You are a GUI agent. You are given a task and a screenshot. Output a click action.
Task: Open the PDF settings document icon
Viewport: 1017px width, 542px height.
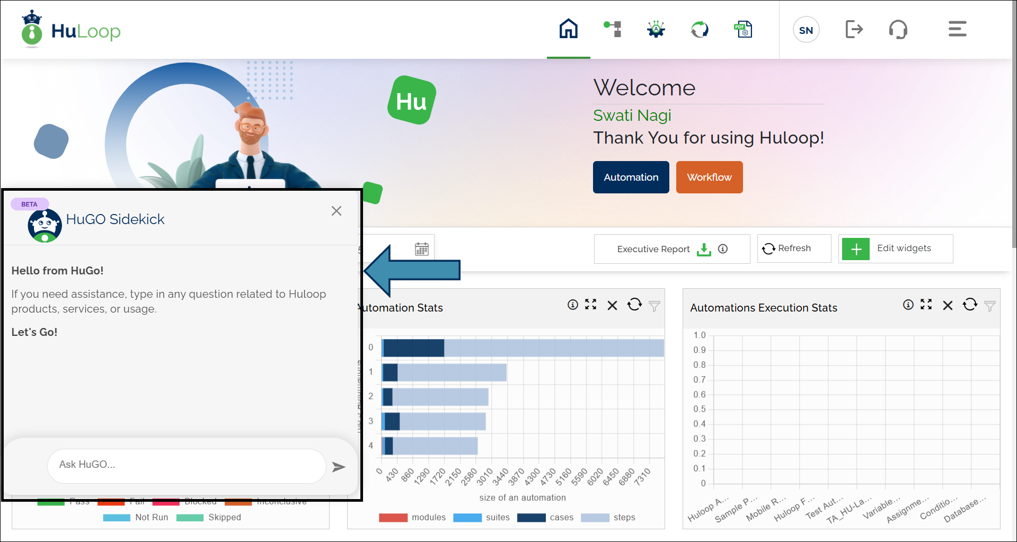(743, 29)
